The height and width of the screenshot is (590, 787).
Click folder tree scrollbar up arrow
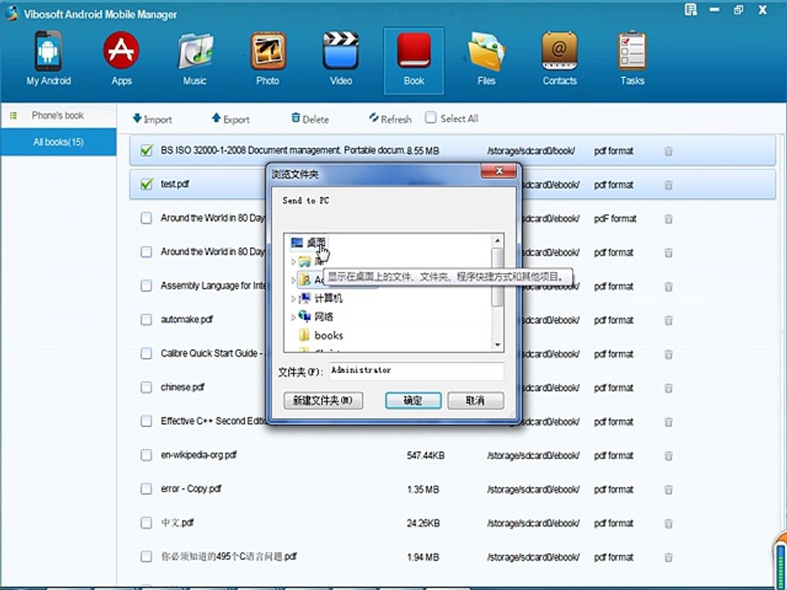(498, 241)
